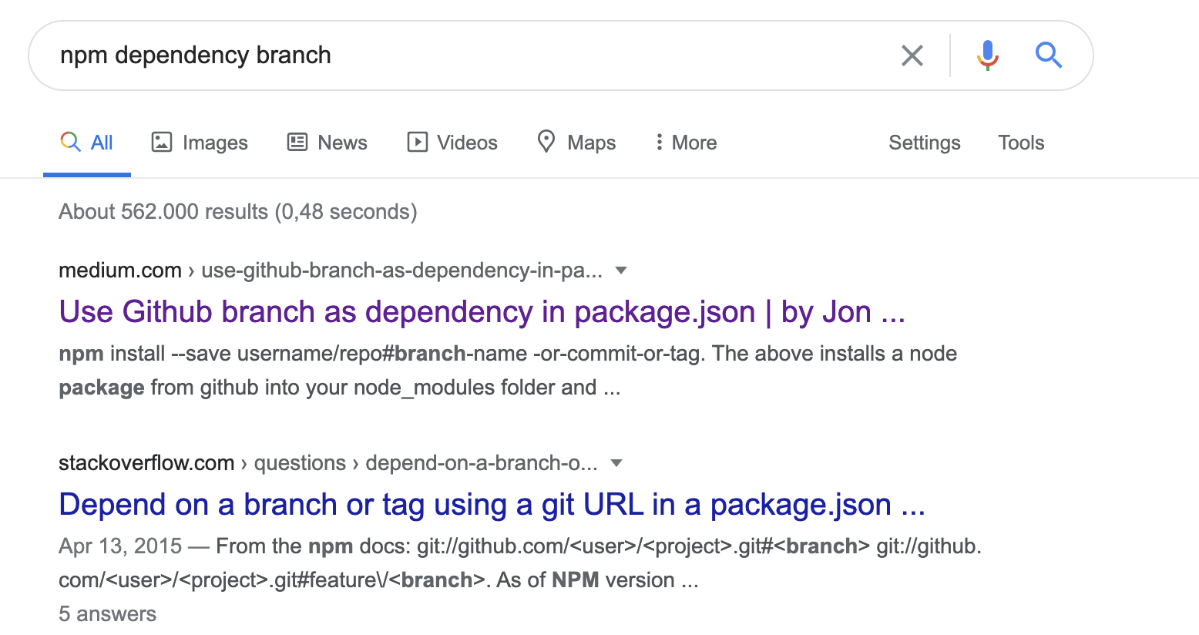
Task: Switch to the Videos tab
Action: pos(452,143)
